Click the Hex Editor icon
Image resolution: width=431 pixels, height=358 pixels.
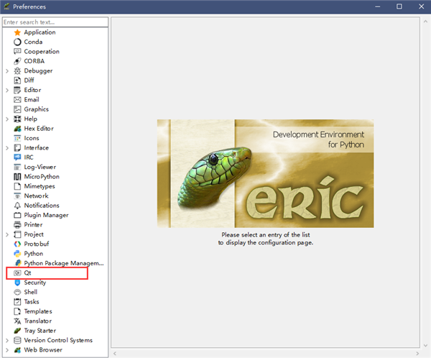click(17, 129)
